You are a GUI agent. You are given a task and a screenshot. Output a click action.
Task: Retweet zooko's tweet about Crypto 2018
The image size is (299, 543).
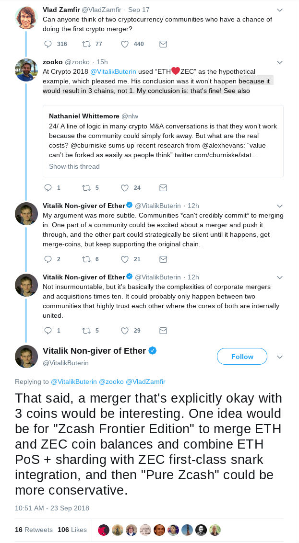[x=87, y=187]
